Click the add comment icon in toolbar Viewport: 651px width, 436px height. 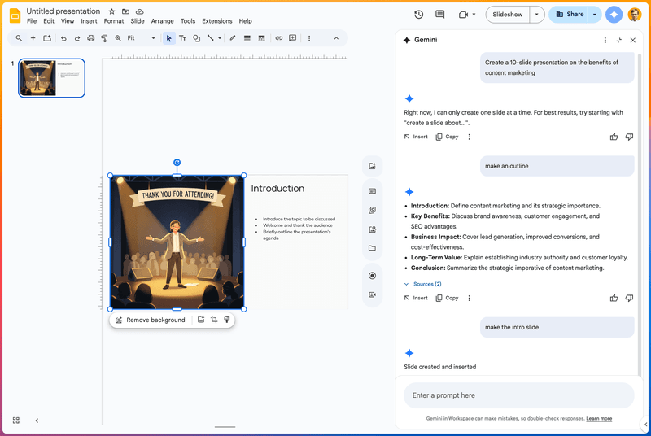coord(293,38)
